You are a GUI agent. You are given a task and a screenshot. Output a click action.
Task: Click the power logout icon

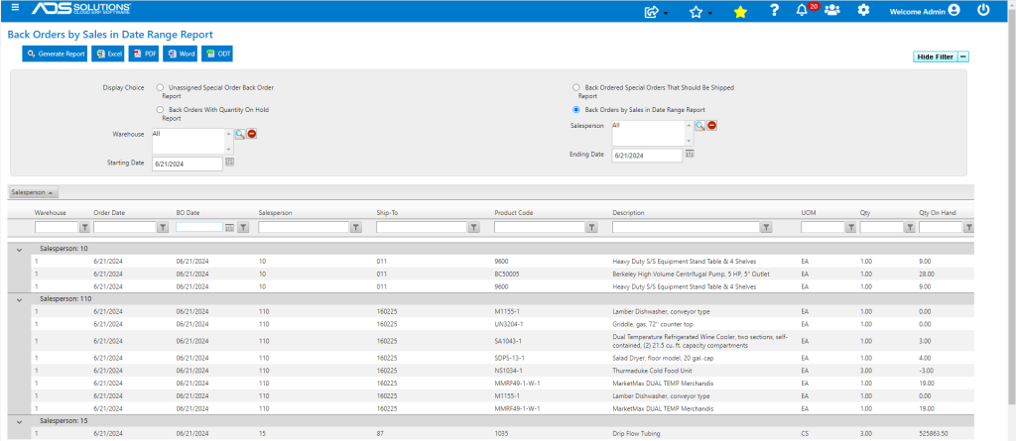[983, 10]
